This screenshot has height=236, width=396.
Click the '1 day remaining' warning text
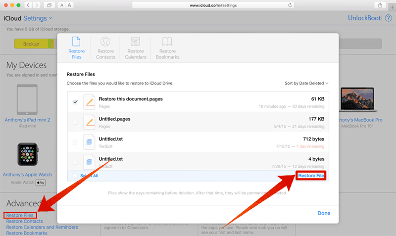pos(310,146)
